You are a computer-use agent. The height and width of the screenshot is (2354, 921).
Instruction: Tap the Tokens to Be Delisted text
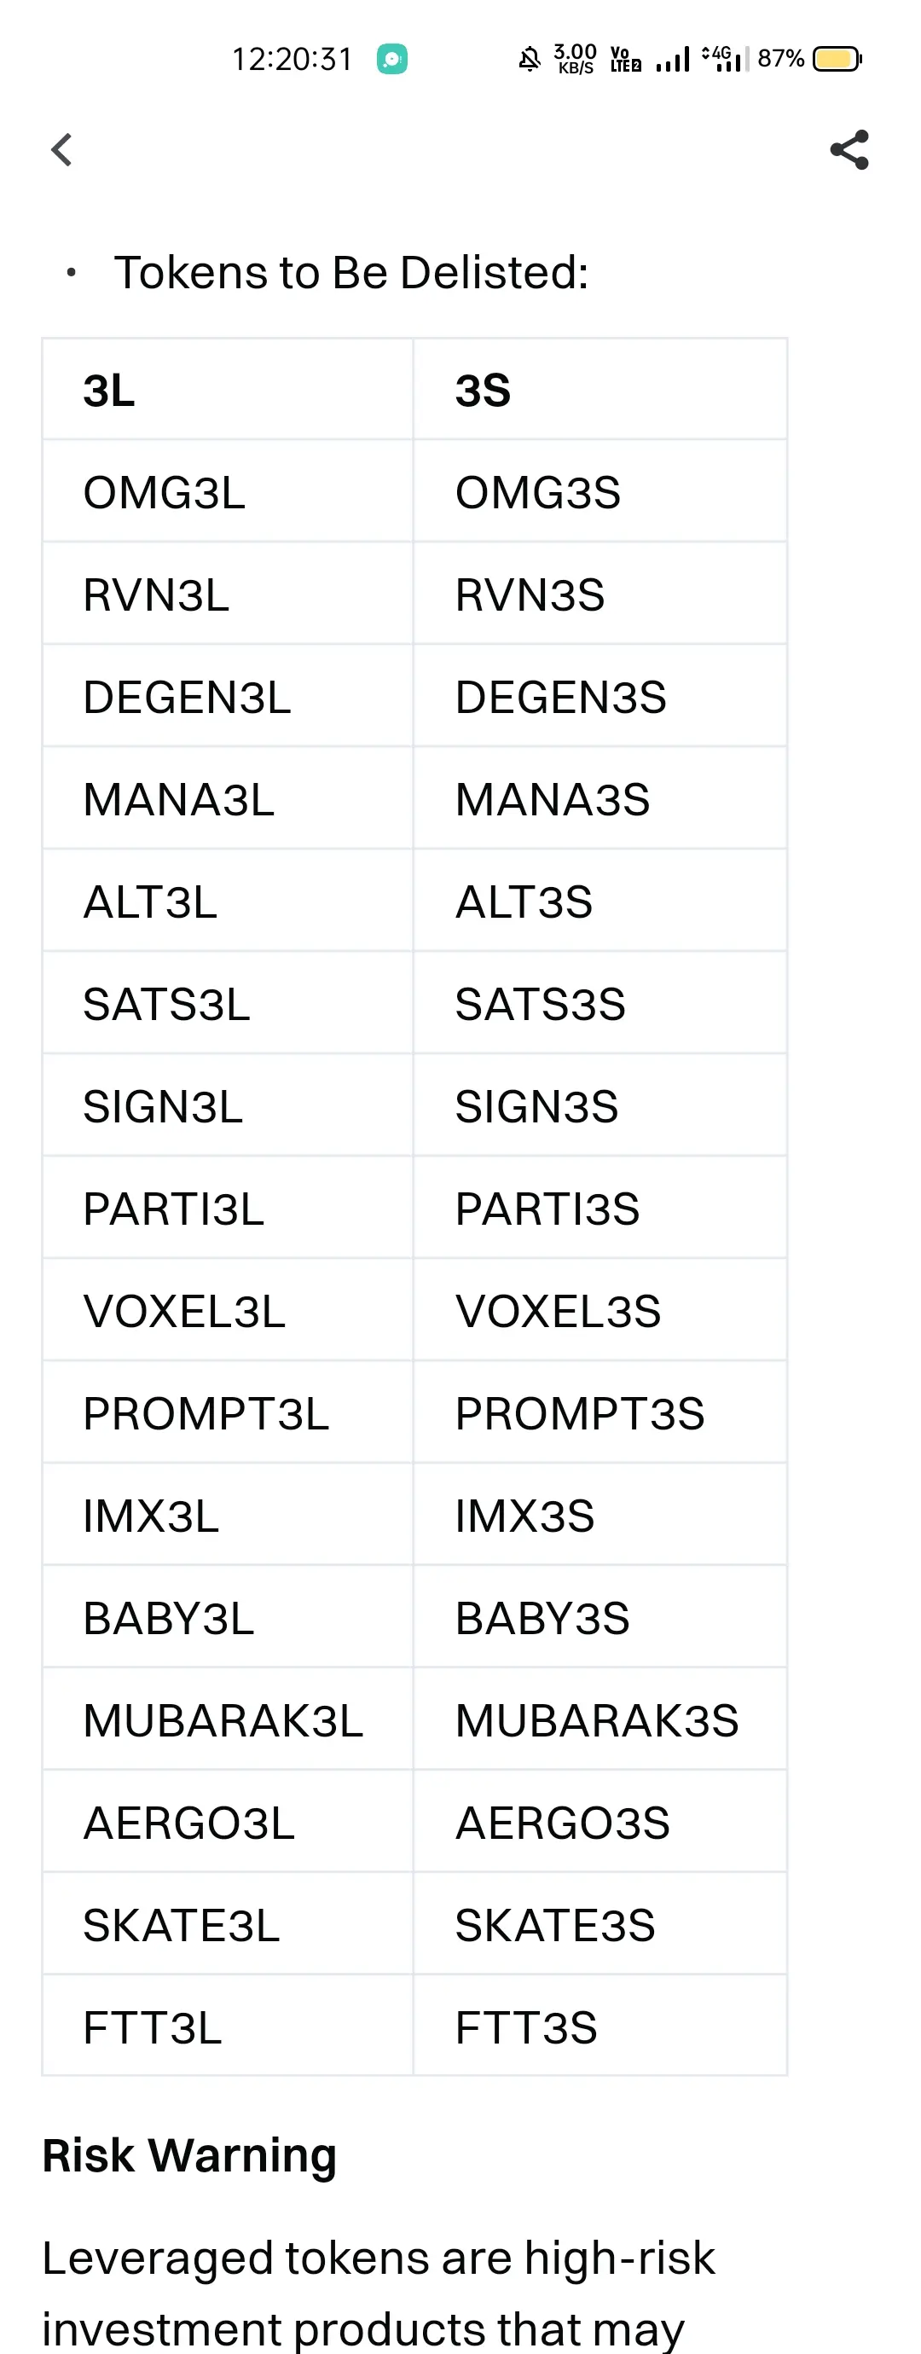point(350,272)
